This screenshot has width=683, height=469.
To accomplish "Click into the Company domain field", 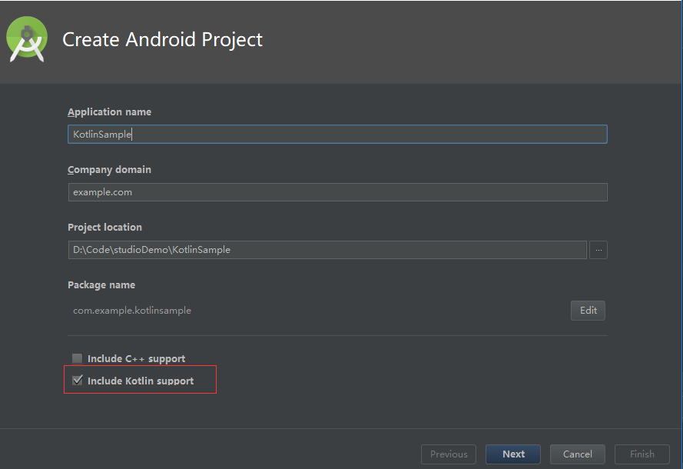I will click(x=337, y=192).
